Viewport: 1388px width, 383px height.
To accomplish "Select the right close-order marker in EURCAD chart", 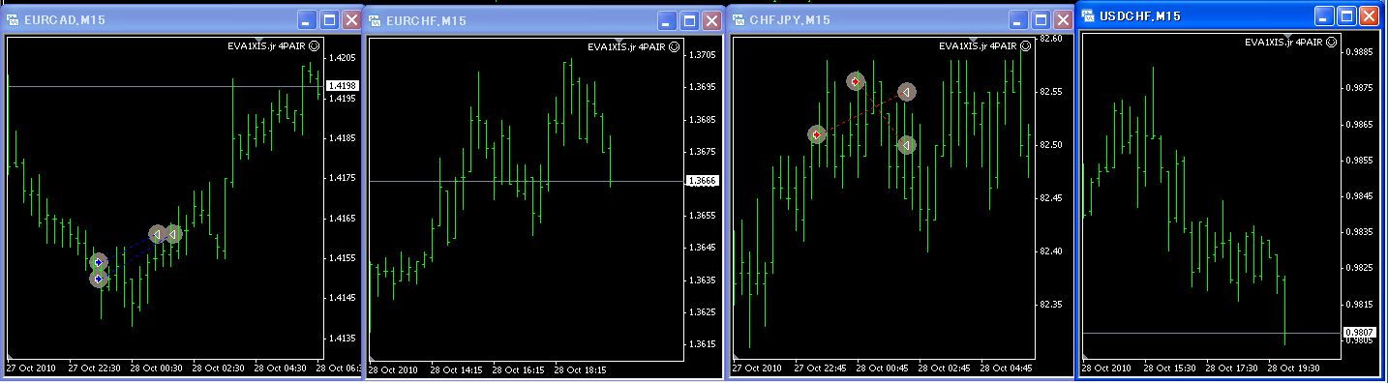I will pyautogui.click(x=172, y=234).
